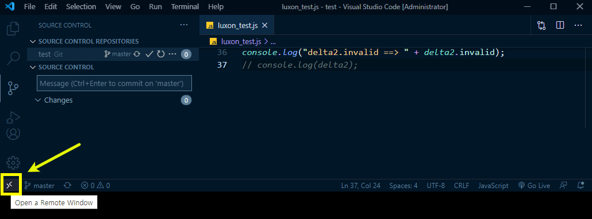Viewport: 592px width, 219px height.
Task: Open editor more actions menu
Action: [578, 25]
